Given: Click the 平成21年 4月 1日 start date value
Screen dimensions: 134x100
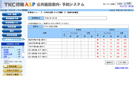Looking at the screenshot, I should [x=51, y=18].
